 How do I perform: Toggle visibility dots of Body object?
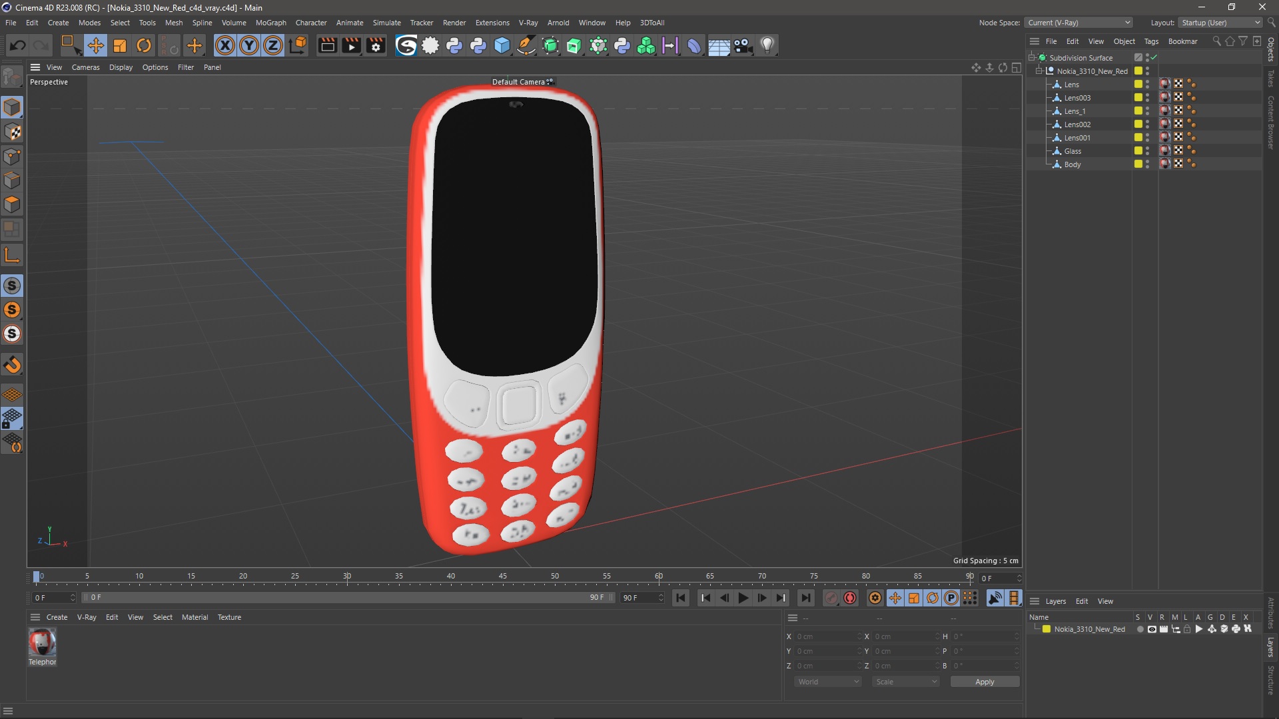pos(1147,164)
